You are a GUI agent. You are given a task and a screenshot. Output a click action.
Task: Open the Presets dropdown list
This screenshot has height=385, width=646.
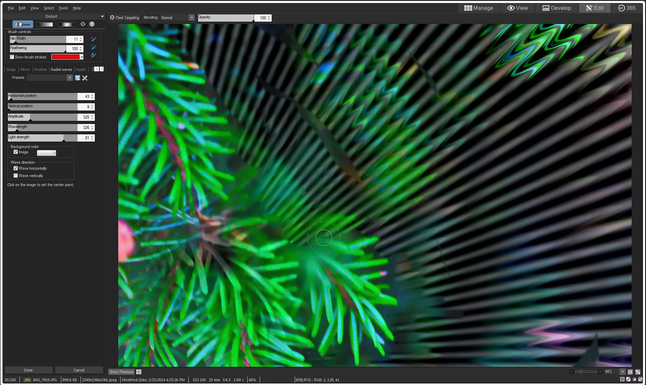[70, 78]
